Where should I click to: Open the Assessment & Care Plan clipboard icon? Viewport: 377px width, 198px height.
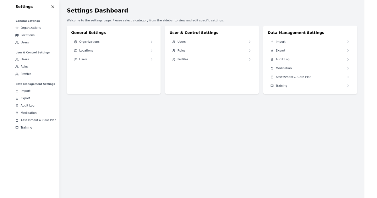click(17, 120)
